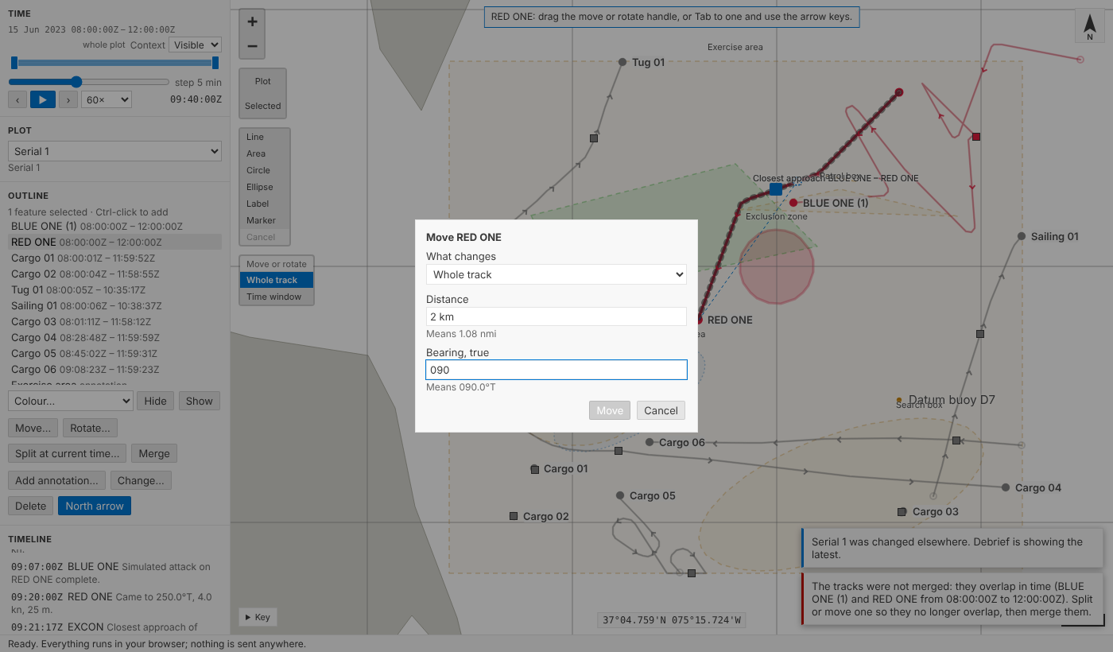Select the Plot scope toggle
Viewport: 1113px width, 652px height.
pyautogui.click(x=263, y=81)
